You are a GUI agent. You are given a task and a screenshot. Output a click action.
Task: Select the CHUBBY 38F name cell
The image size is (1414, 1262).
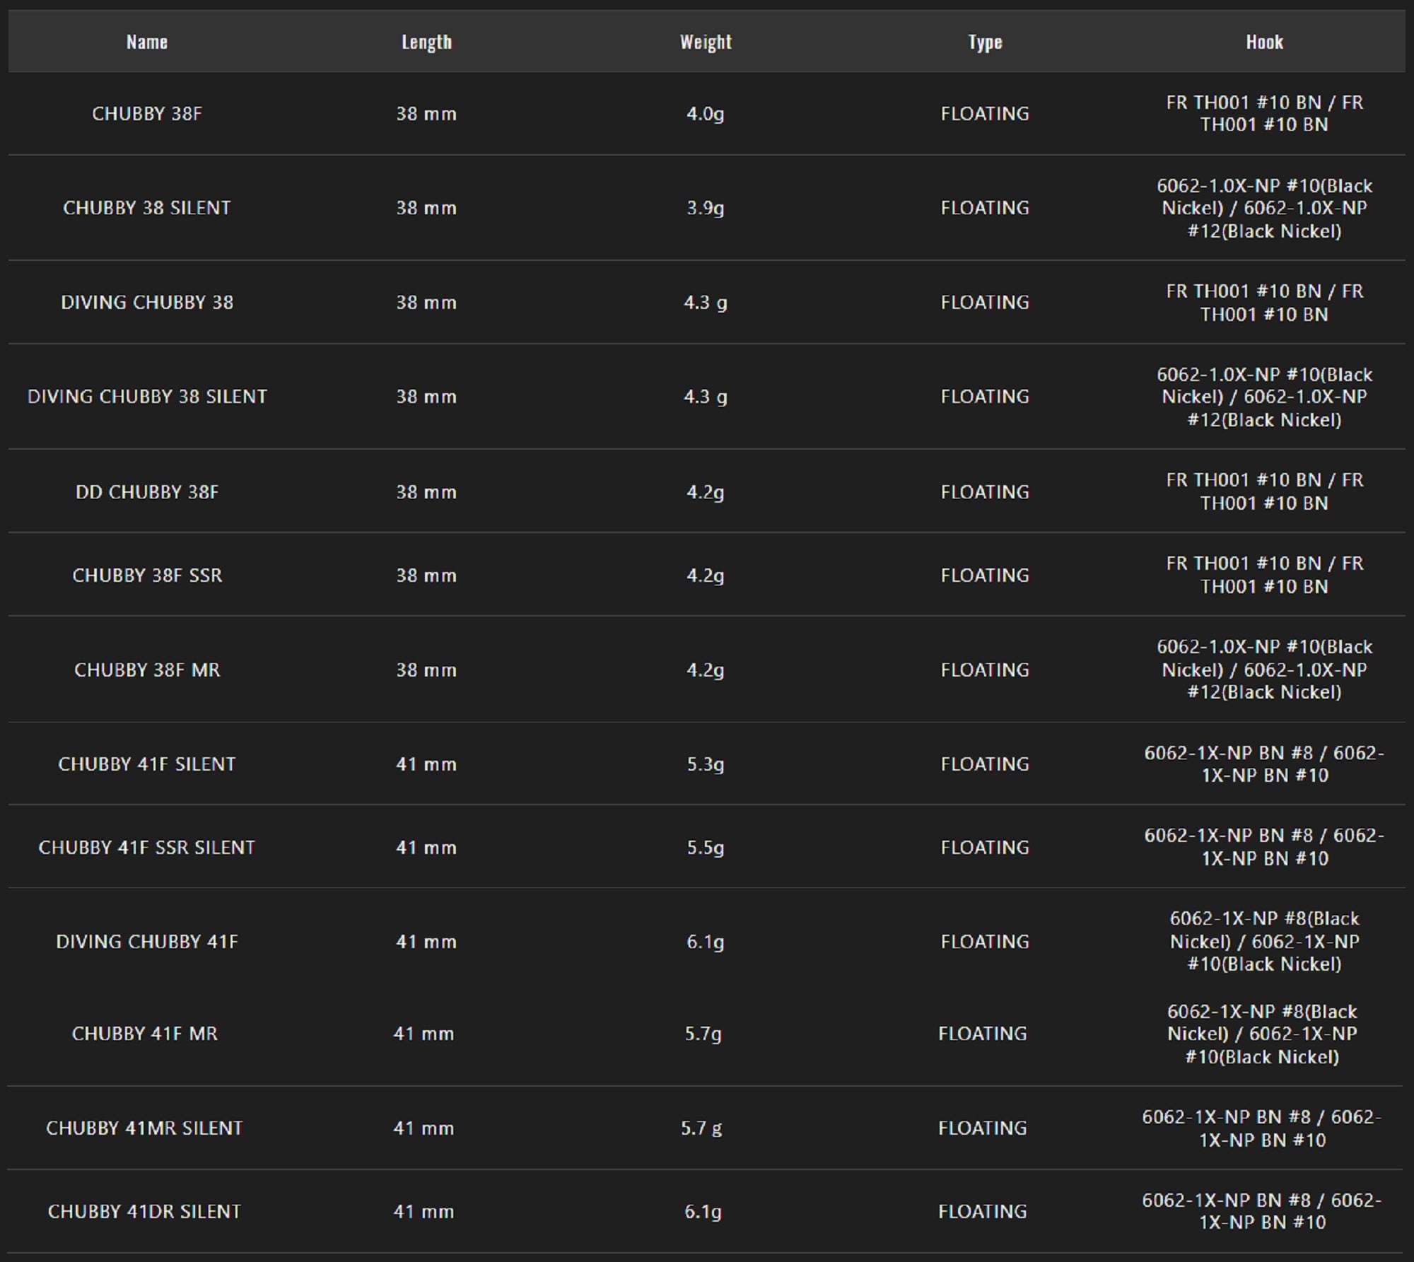(147, 114)
